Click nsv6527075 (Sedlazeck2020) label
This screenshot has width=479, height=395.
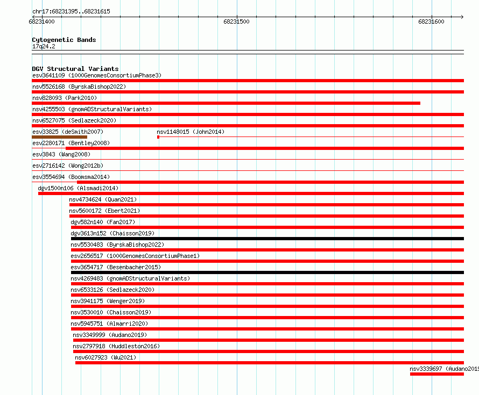(74, 120)
